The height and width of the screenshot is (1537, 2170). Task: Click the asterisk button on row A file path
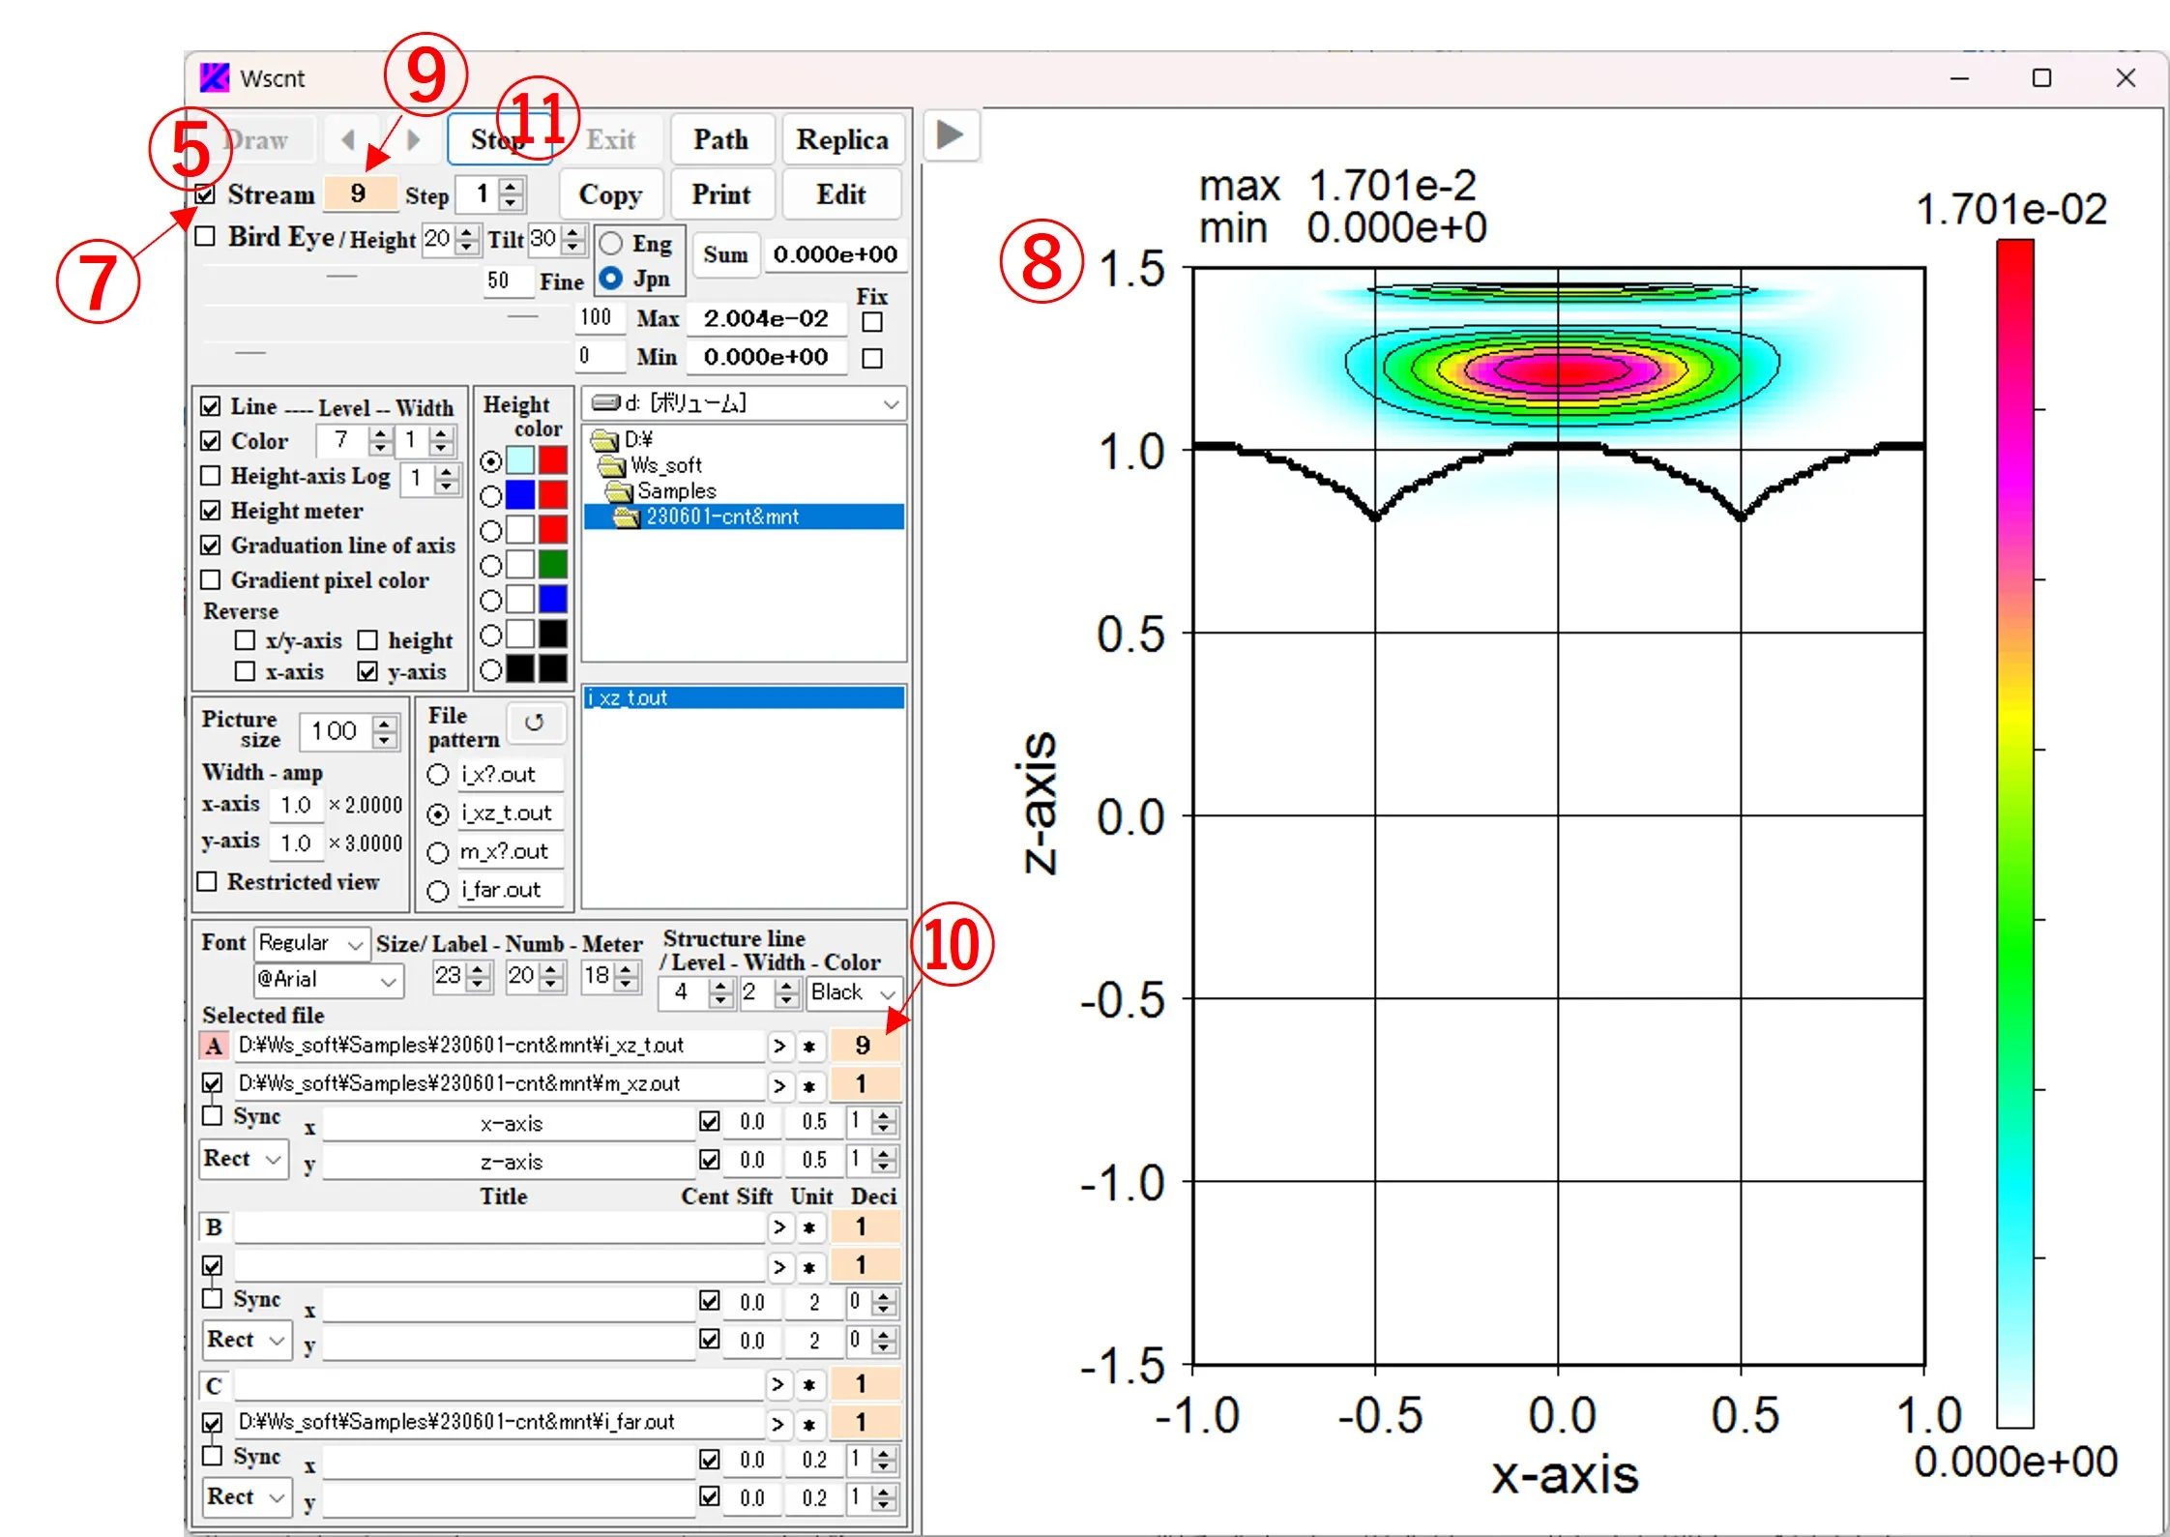point(809,1046)
